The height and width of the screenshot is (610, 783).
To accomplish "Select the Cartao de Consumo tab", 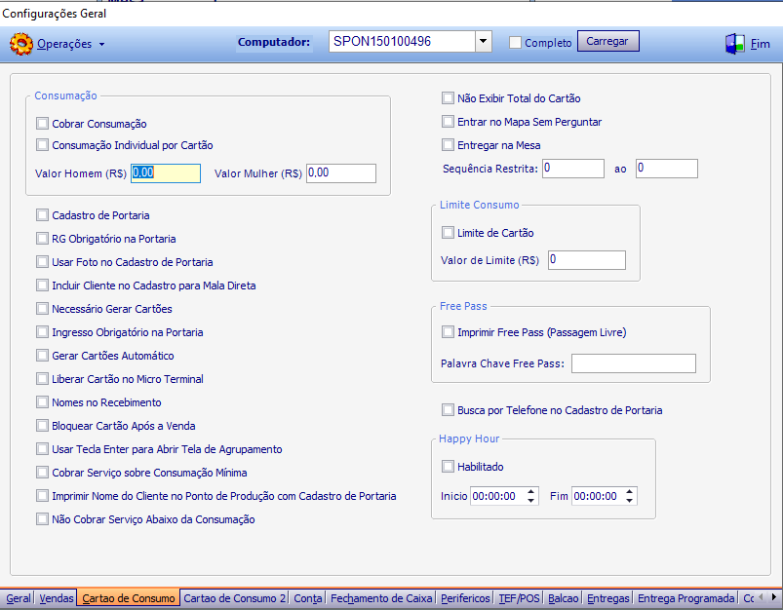I will pos(129,598).
